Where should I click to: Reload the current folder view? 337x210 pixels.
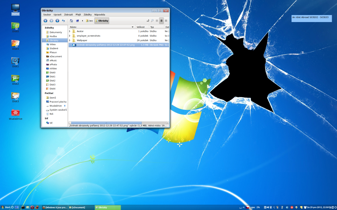[x=64, y=21]
